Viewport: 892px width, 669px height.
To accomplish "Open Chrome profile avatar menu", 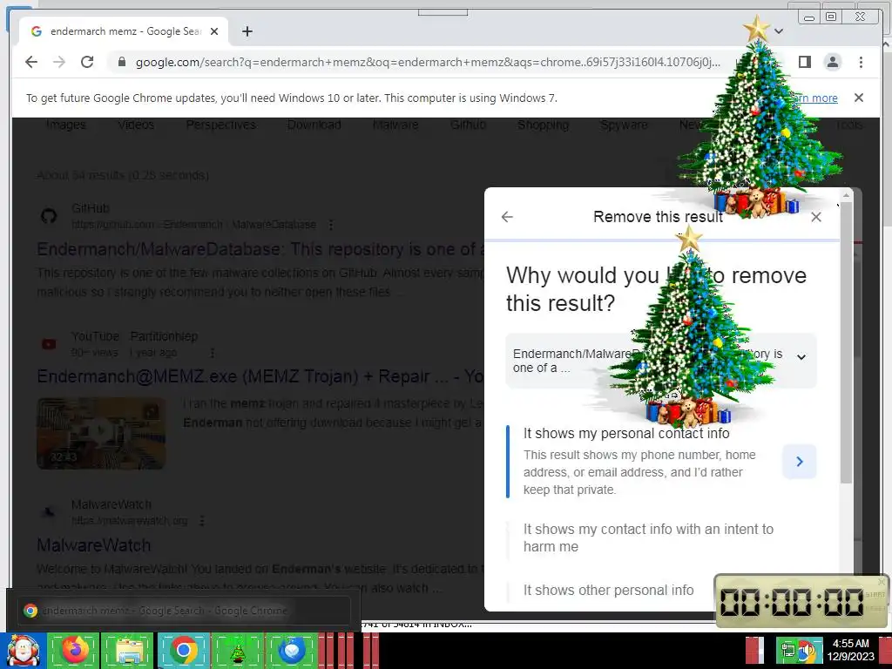I will 832,62.
